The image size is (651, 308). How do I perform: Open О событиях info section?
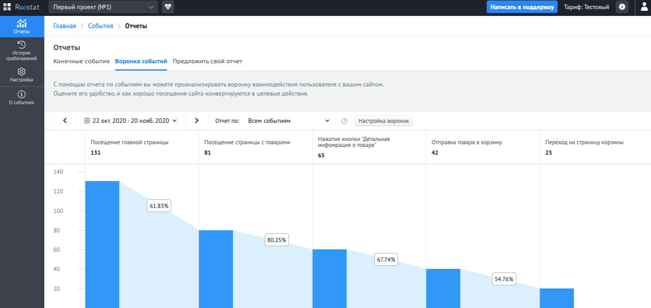pos(21,97)
